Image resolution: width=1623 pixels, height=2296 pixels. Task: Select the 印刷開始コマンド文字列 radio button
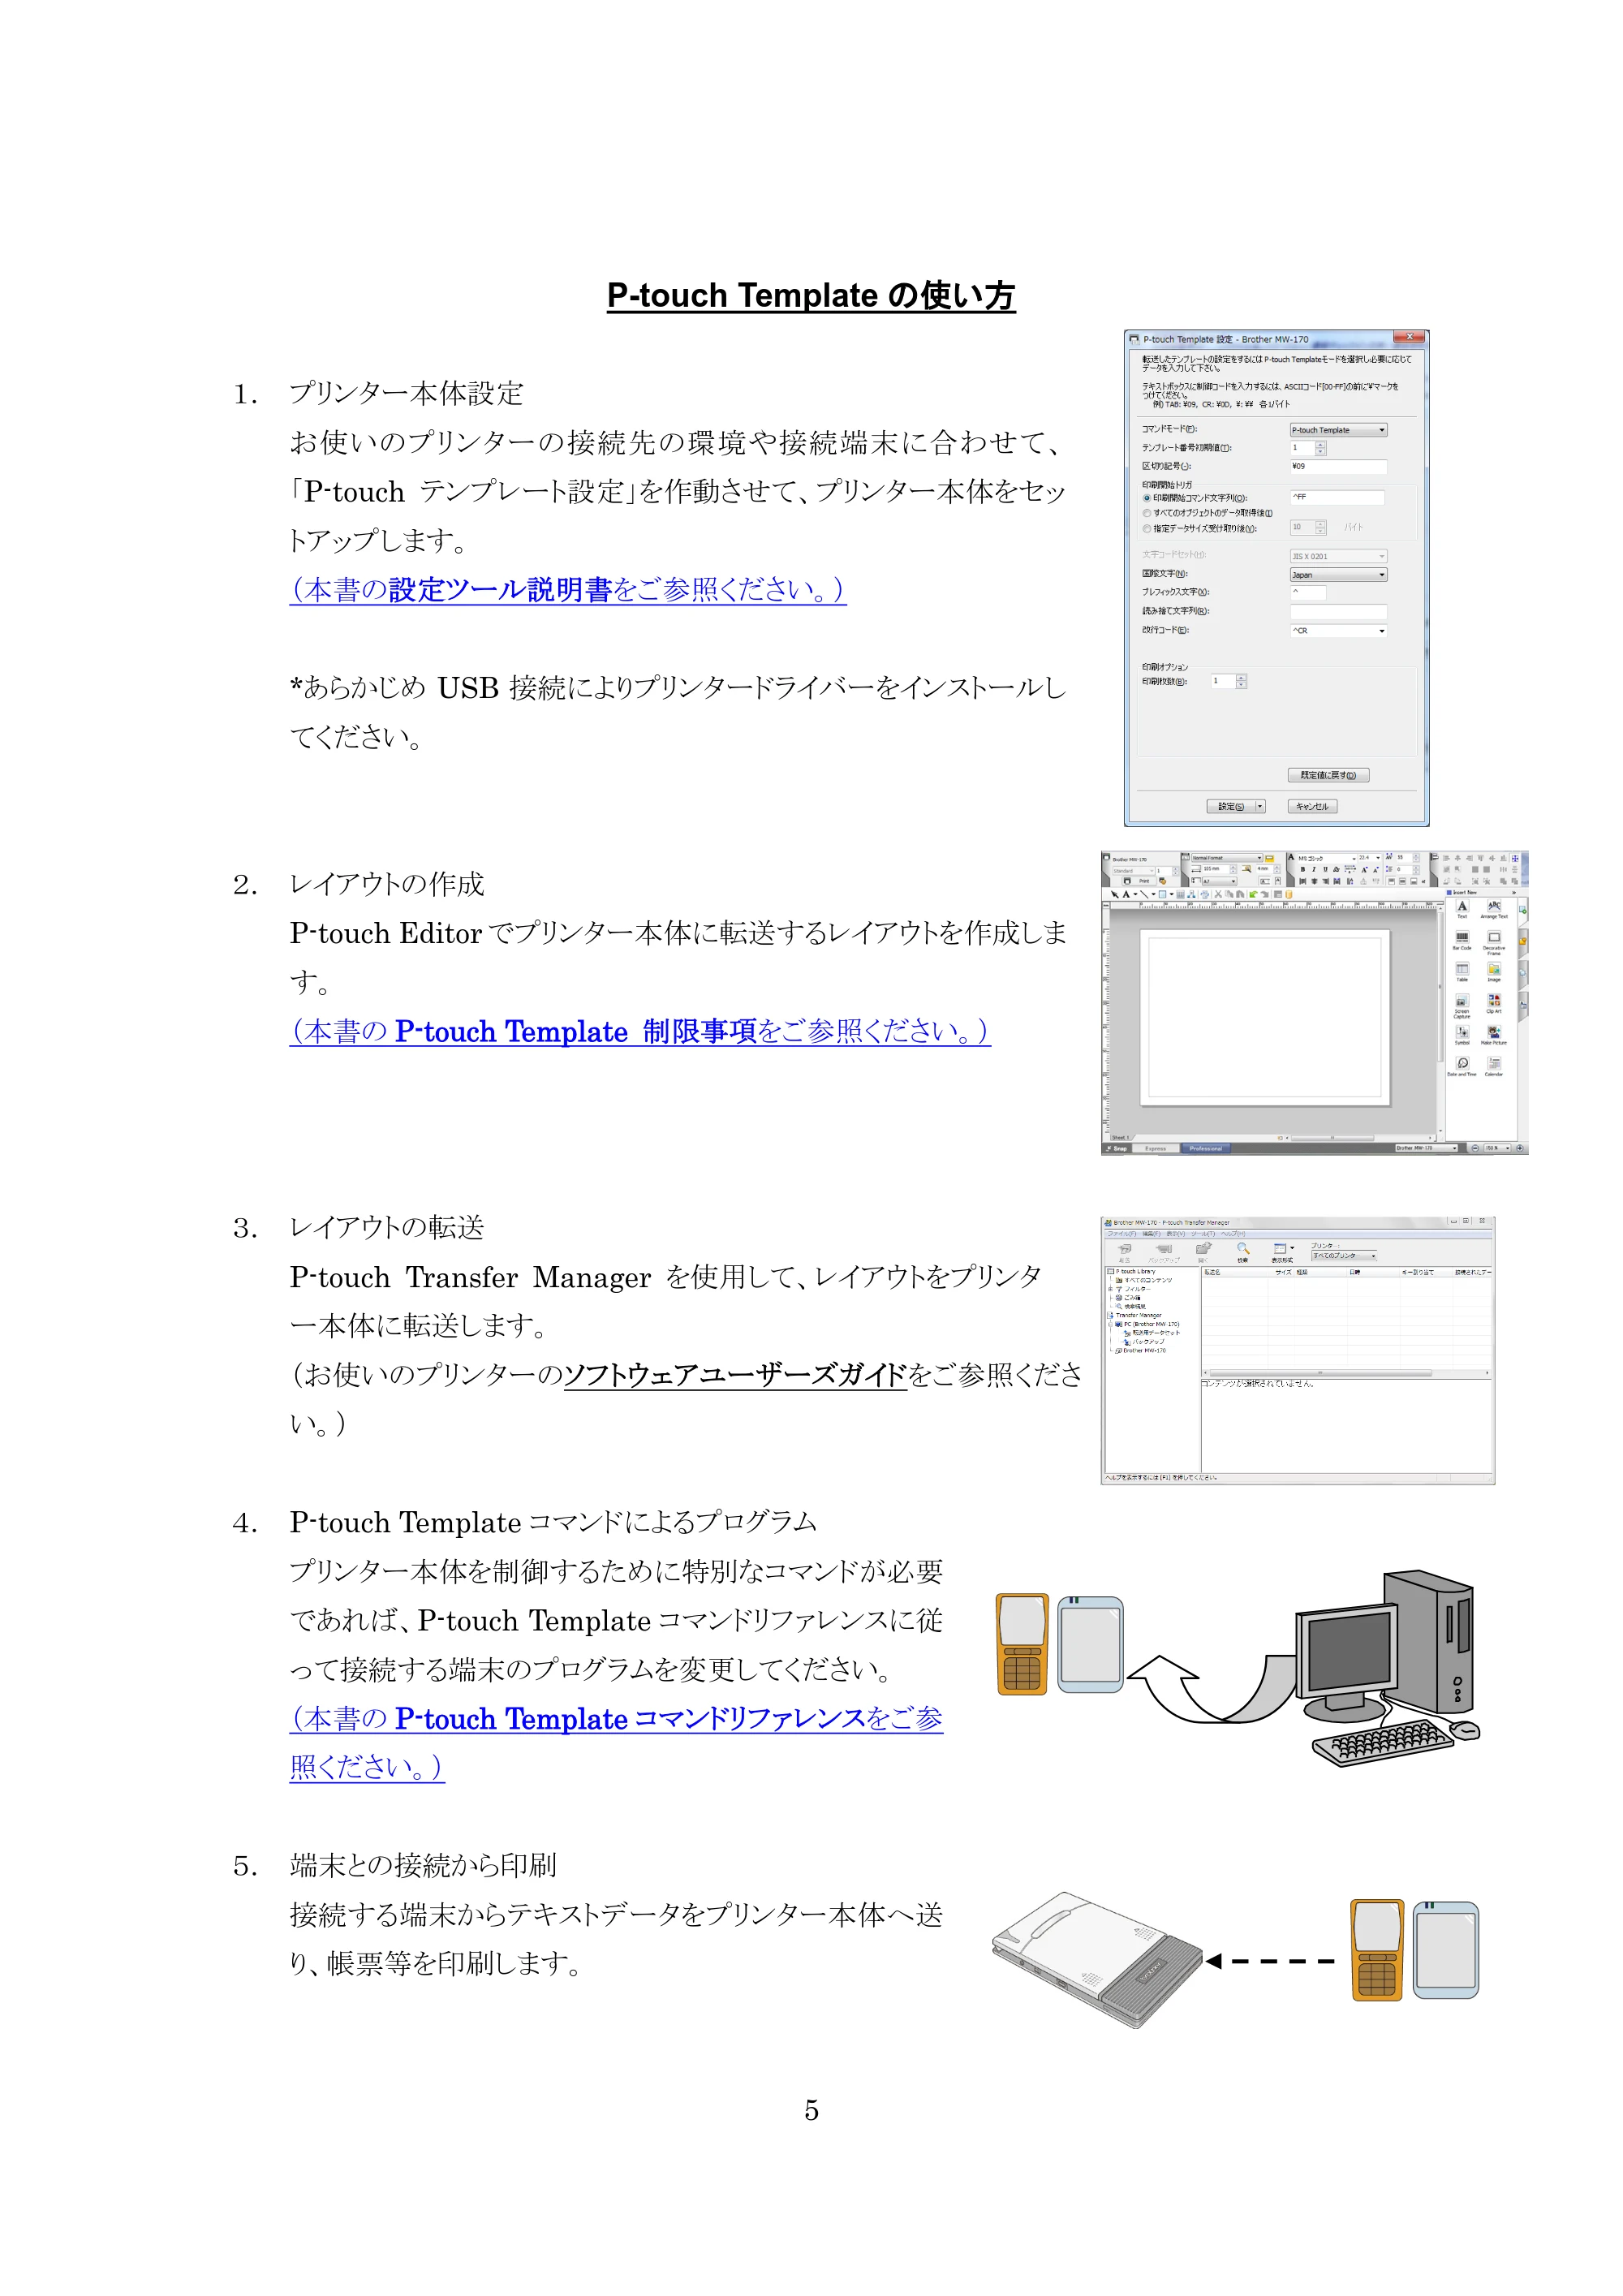pos(1147,498)
